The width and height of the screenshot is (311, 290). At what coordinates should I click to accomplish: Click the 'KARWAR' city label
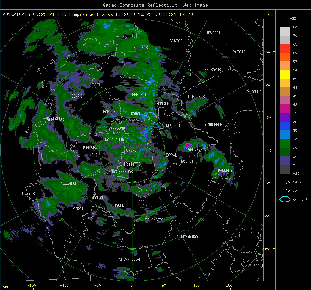tap(28, 194)
